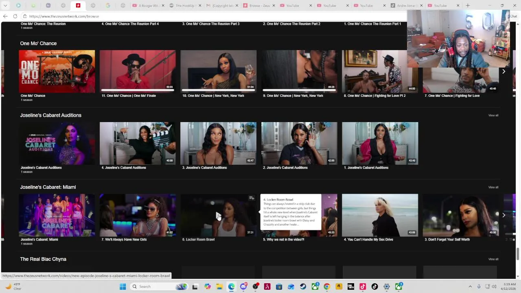The width and height of the screenshot is (521, 293).
Task: Play 'Don't Forget Your Self Worth' thumbnail
Action: click(x=461, y=215)
